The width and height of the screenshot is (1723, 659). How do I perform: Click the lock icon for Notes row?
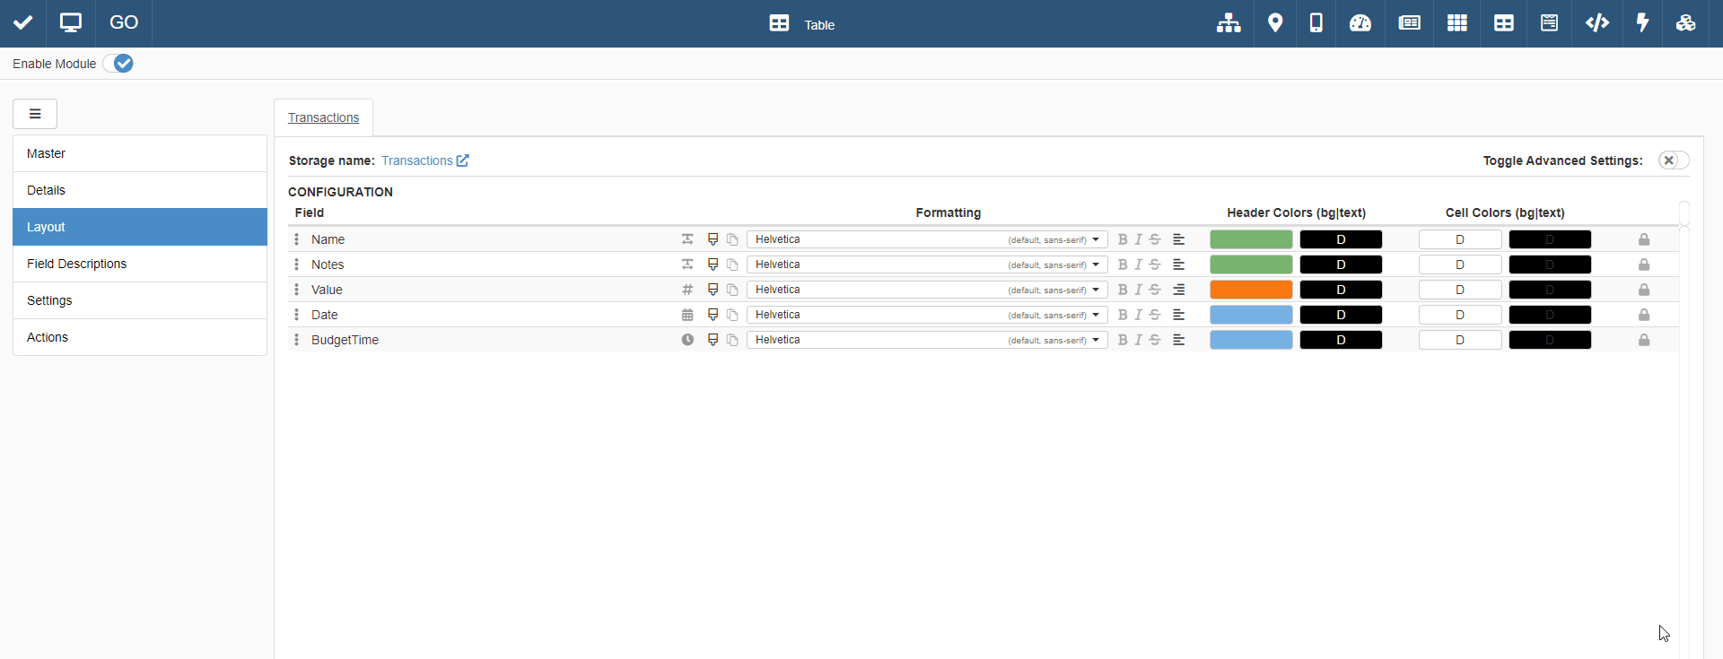[x=1644, y=264]
